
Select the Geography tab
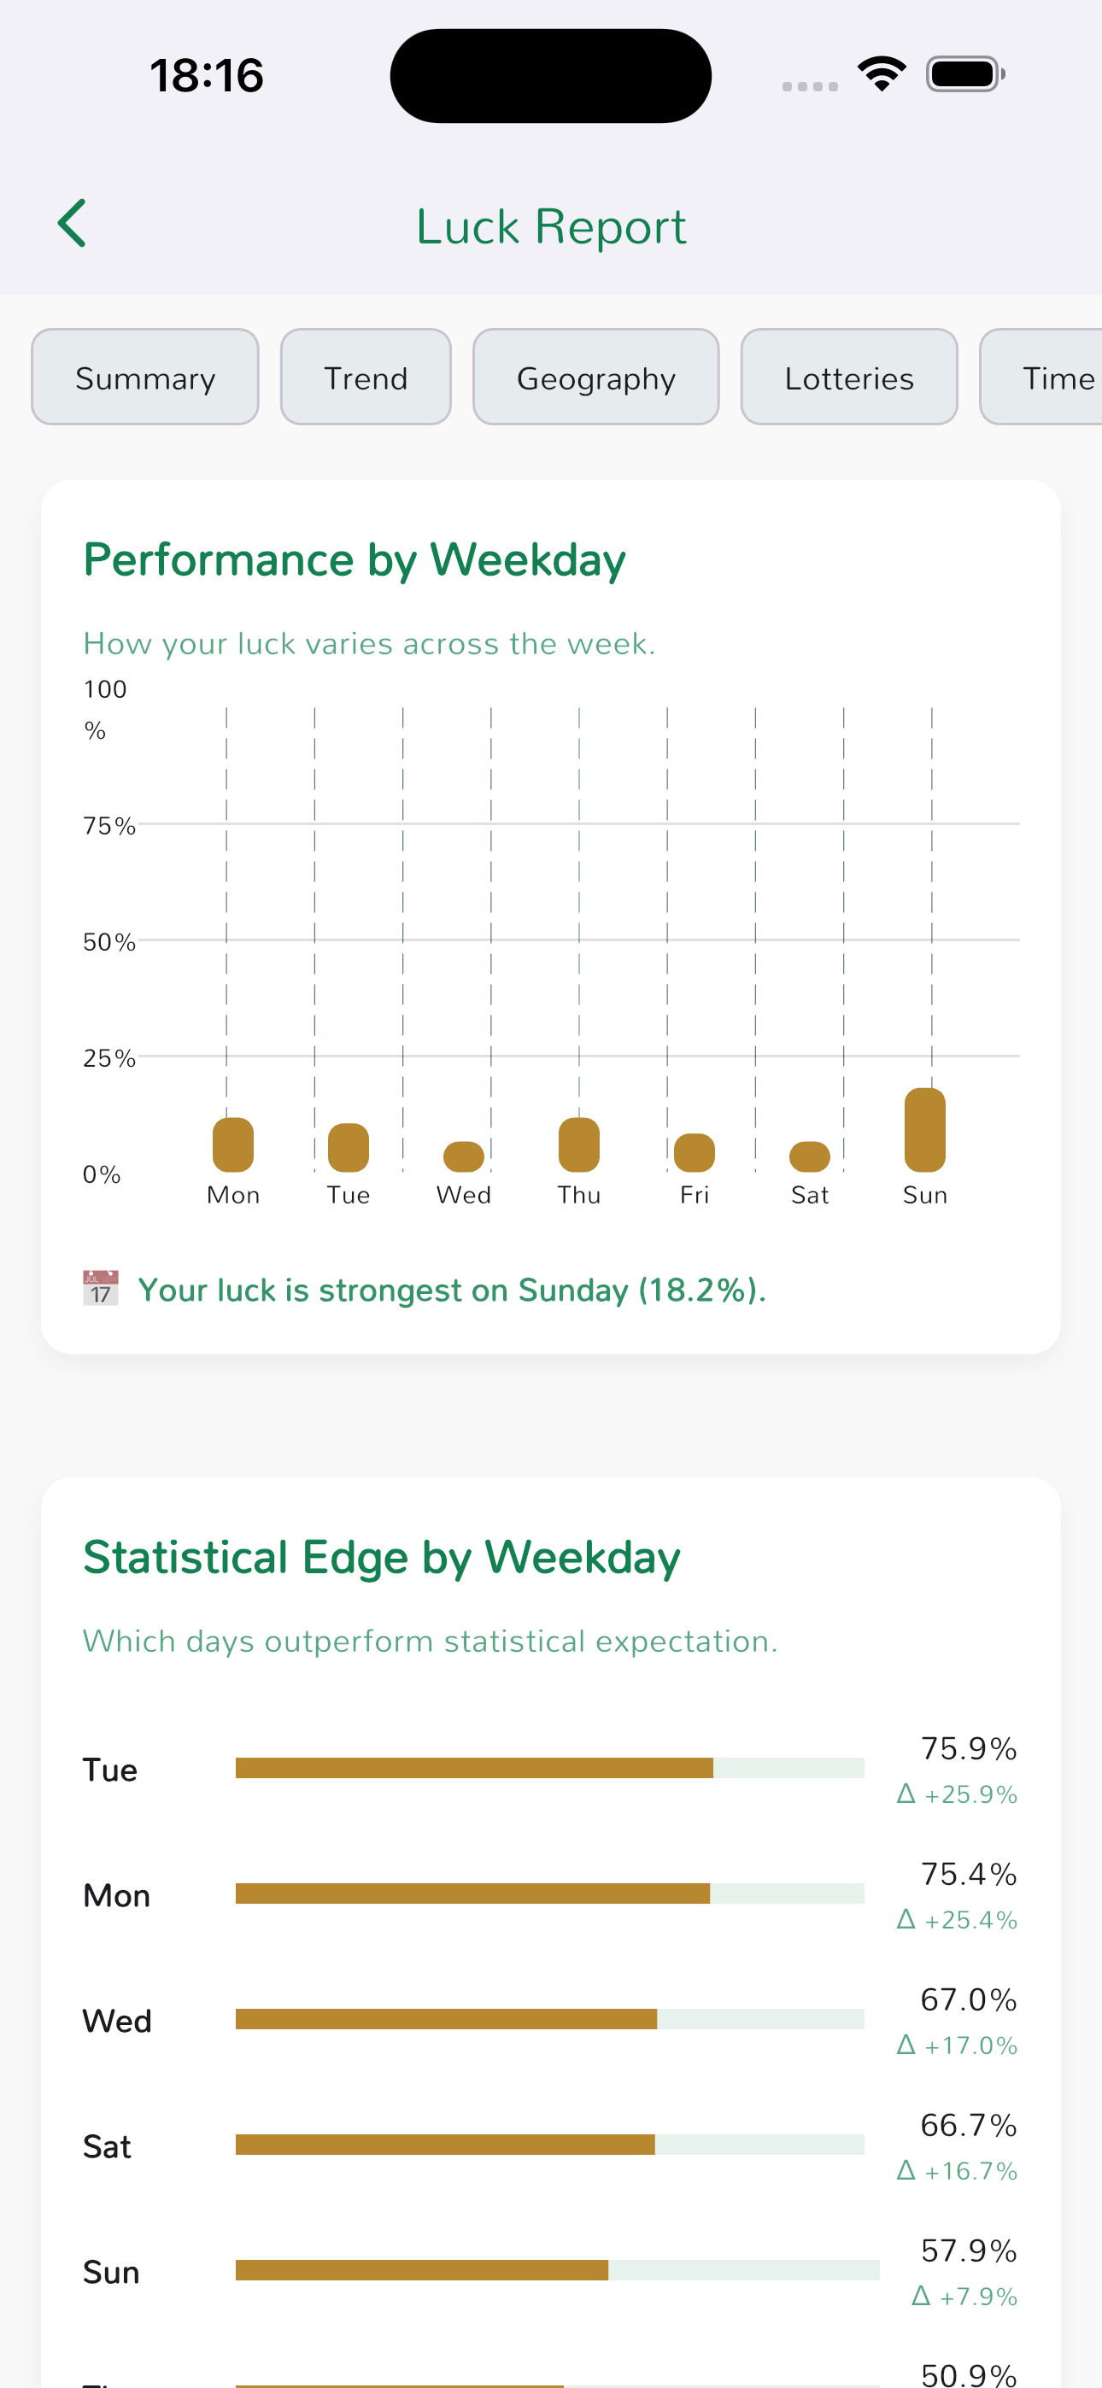tap(595, 378)
